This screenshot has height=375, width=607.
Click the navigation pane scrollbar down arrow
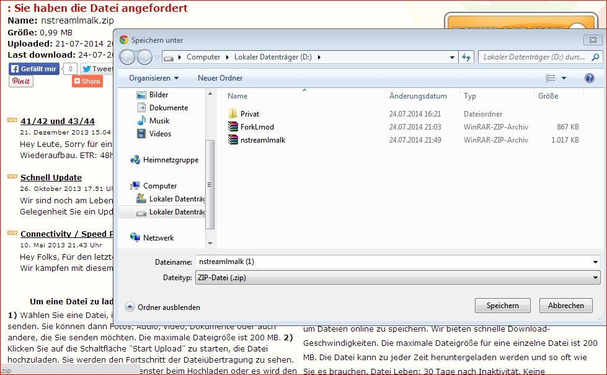point(210,244)
